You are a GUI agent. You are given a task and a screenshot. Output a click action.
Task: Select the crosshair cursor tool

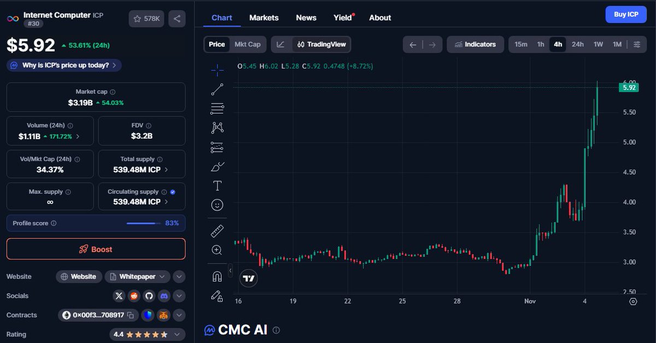[217, 69]
